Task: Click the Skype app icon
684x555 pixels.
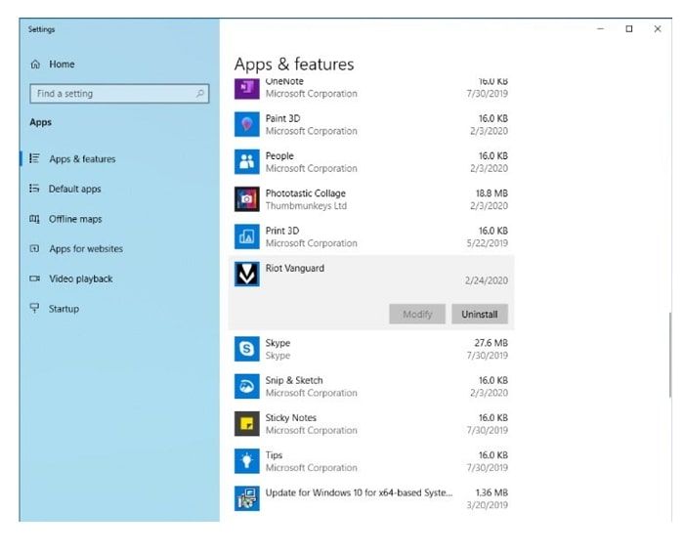Action: pos(246,349)
